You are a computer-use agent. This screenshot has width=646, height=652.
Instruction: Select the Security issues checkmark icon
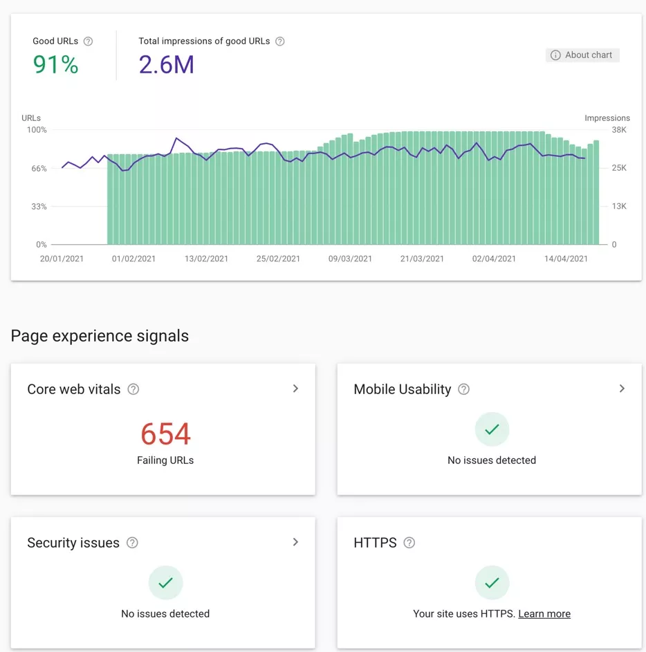tap(165, 582)
